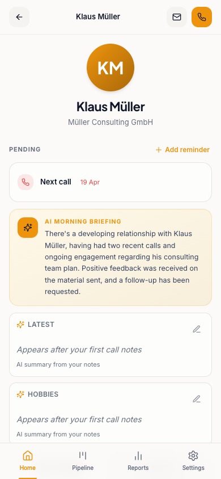The width and height of the screenshot is (221, 479).
Task: Open the Settings tab
Action: pyautogui.click(x=193, y=461)
